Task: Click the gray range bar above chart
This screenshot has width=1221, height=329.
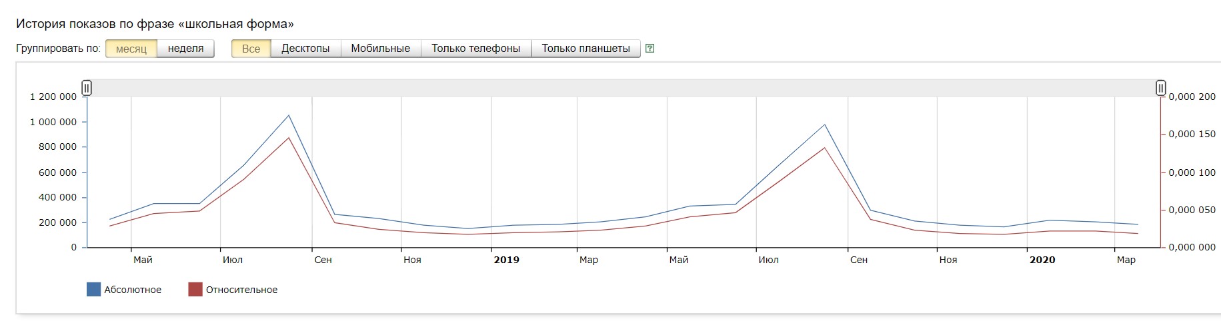Action: [x=624, y=88]
